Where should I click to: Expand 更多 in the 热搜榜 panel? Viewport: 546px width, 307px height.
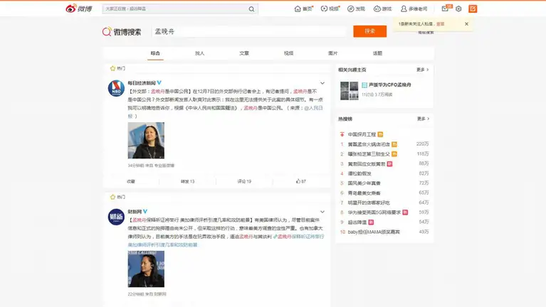pyautogui.click(x=422, y=119)
